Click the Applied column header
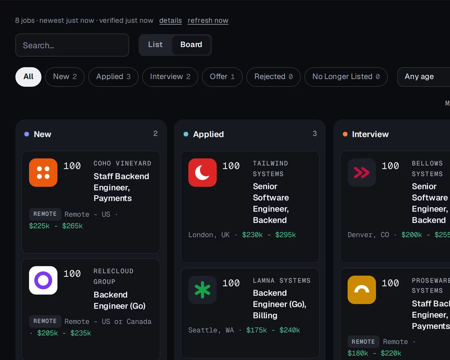The image size is (450, 360). pos(208,134)
